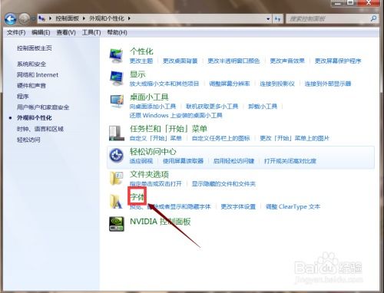Viewport: 384px width, 293px height.
Task: Click 打开或关闭高对比度 link
Action: click(290, 161)
